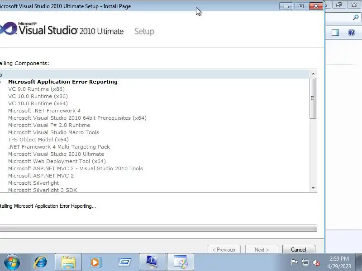Click the network status tray icon

tap(305, 262)
